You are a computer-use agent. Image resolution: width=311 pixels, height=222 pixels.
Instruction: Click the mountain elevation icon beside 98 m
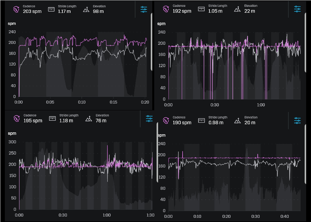[86, 9]
